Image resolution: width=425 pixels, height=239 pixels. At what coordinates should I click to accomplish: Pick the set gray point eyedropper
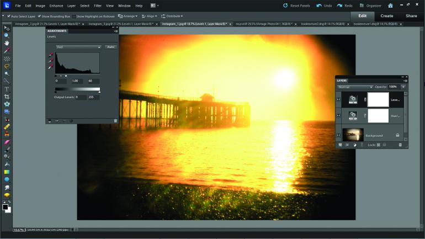click(51, 61)
